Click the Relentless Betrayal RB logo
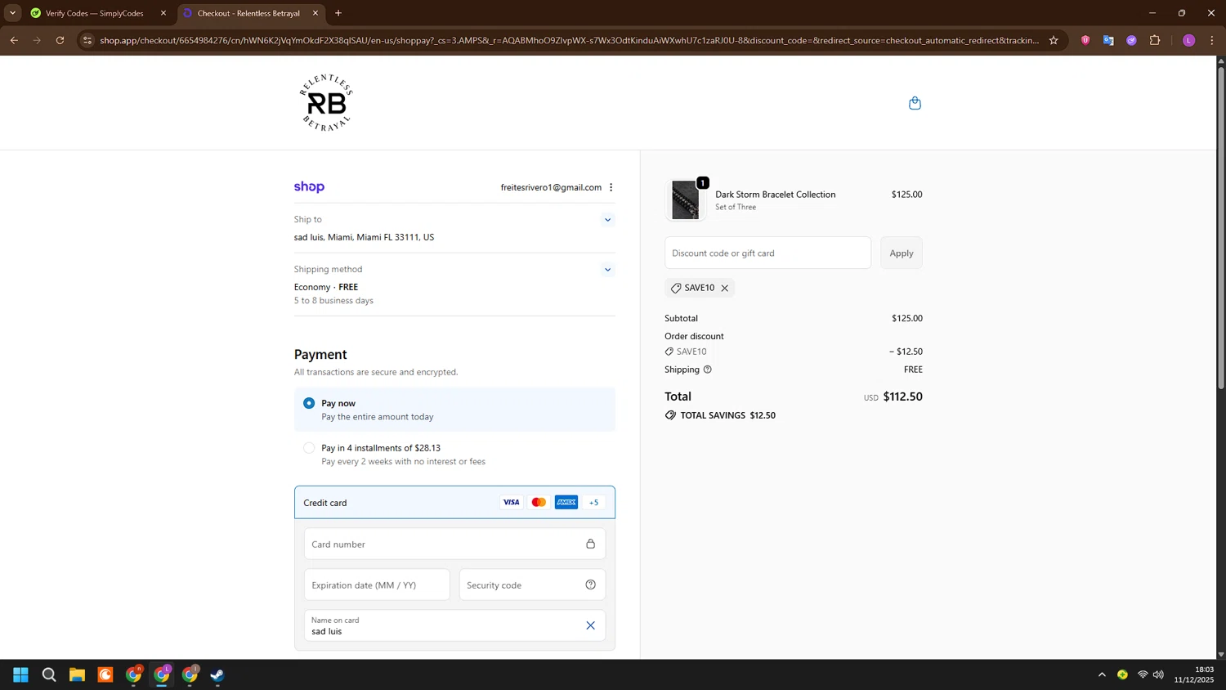The height and width of the screenshot is (690, 1226). (326, 103)
